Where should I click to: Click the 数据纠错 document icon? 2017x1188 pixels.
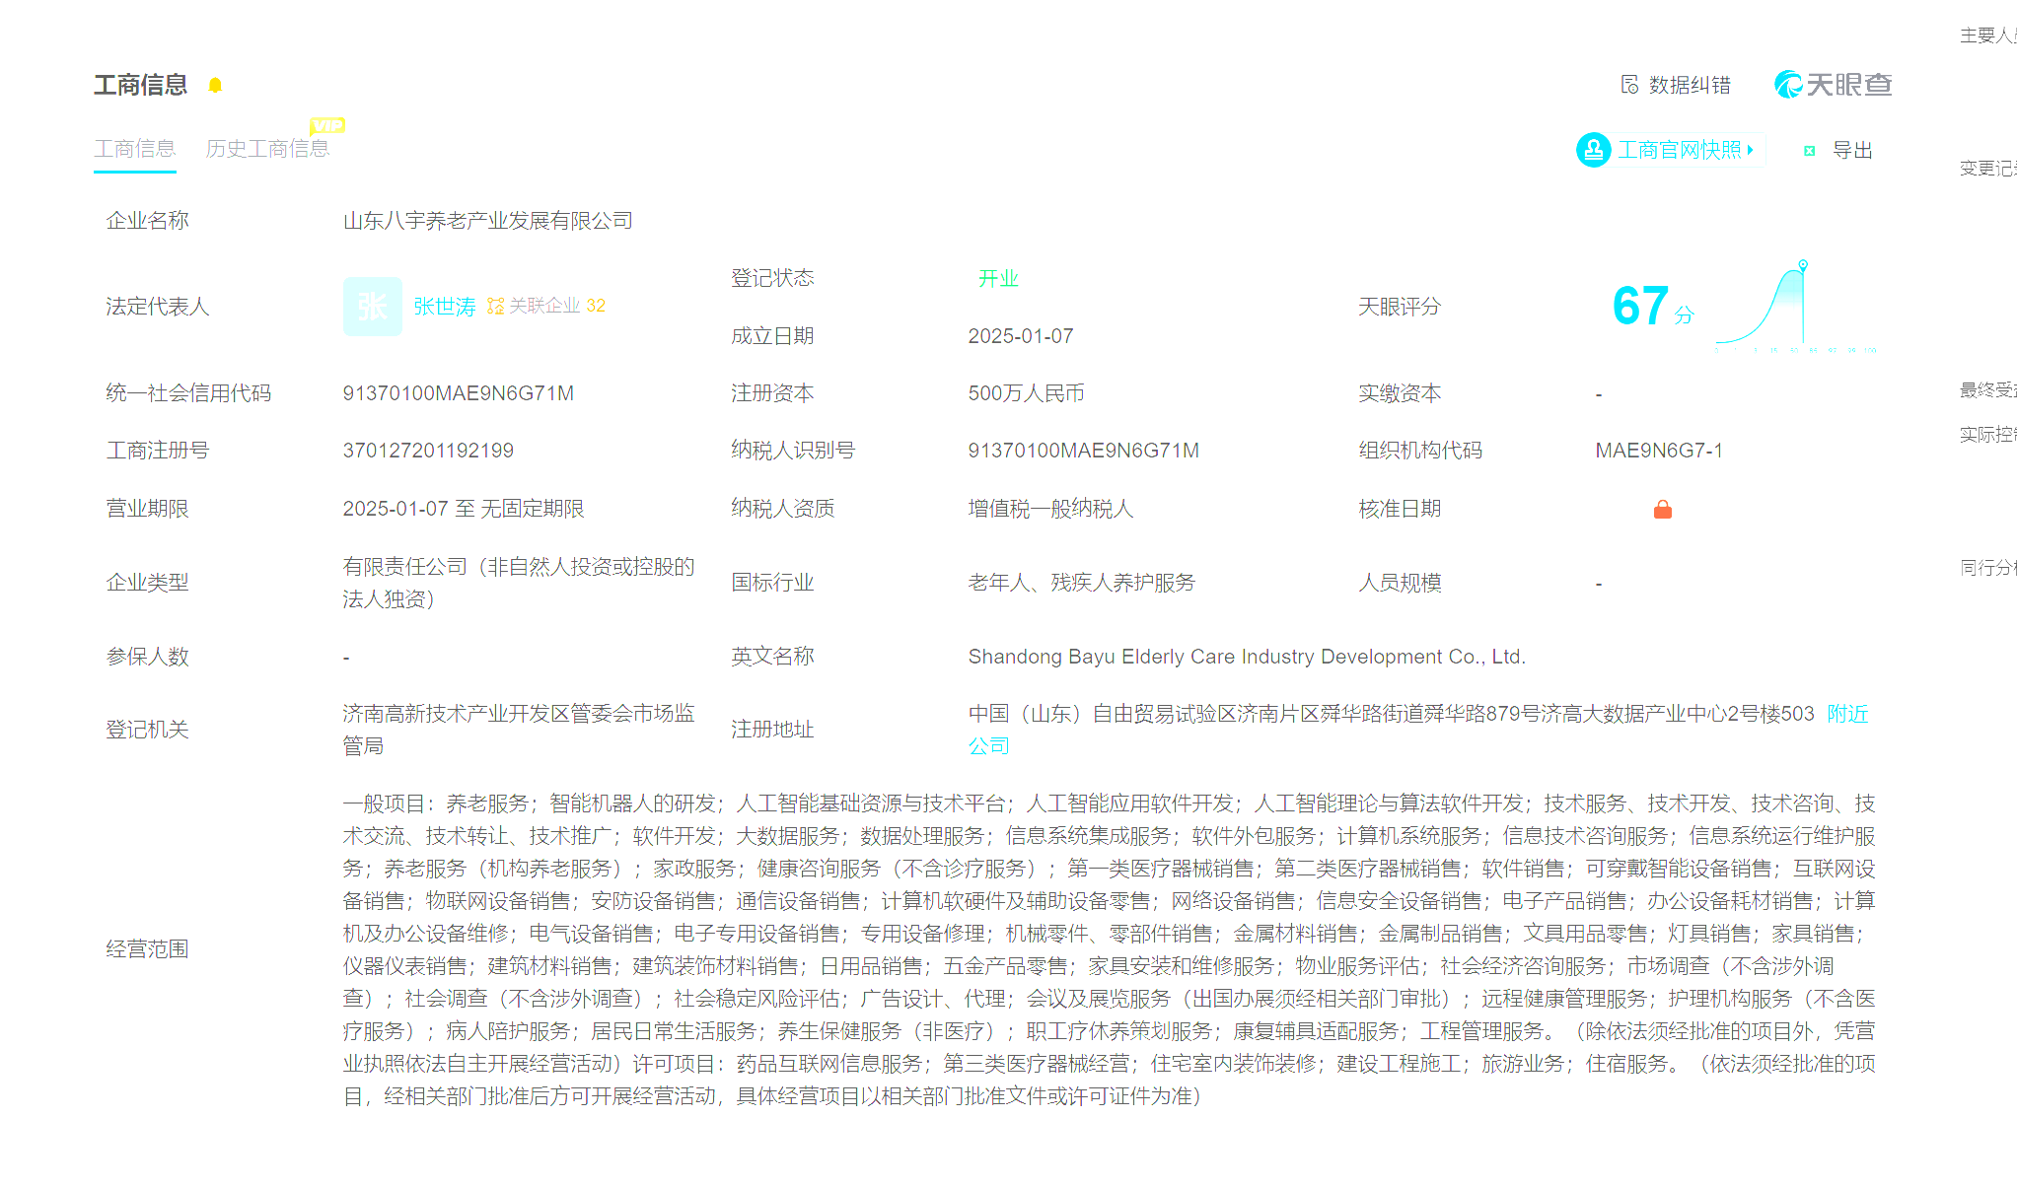tap(1629, 85)
